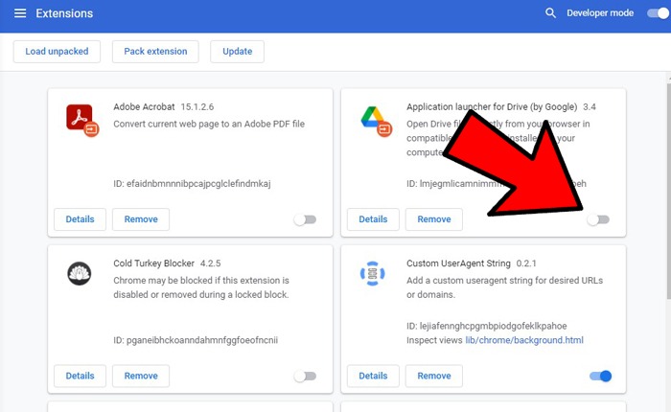This screenshot has width=671, height=412.
Task: Click the Custom UserAgent String icon
Action: pos(372,273)
